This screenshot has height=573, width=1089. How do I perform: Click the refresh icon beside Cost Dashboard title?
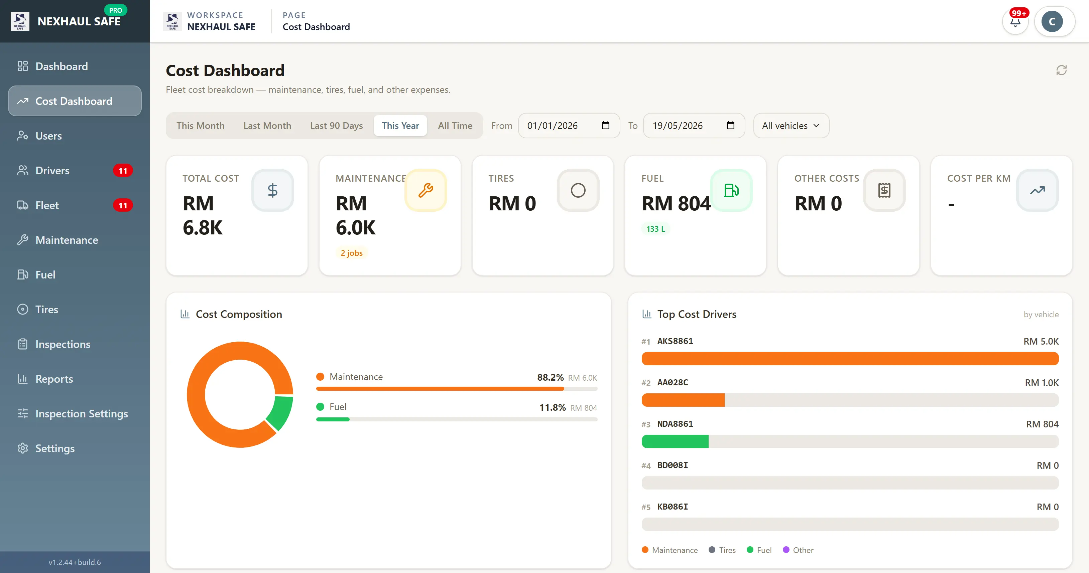pos(1061,70)
